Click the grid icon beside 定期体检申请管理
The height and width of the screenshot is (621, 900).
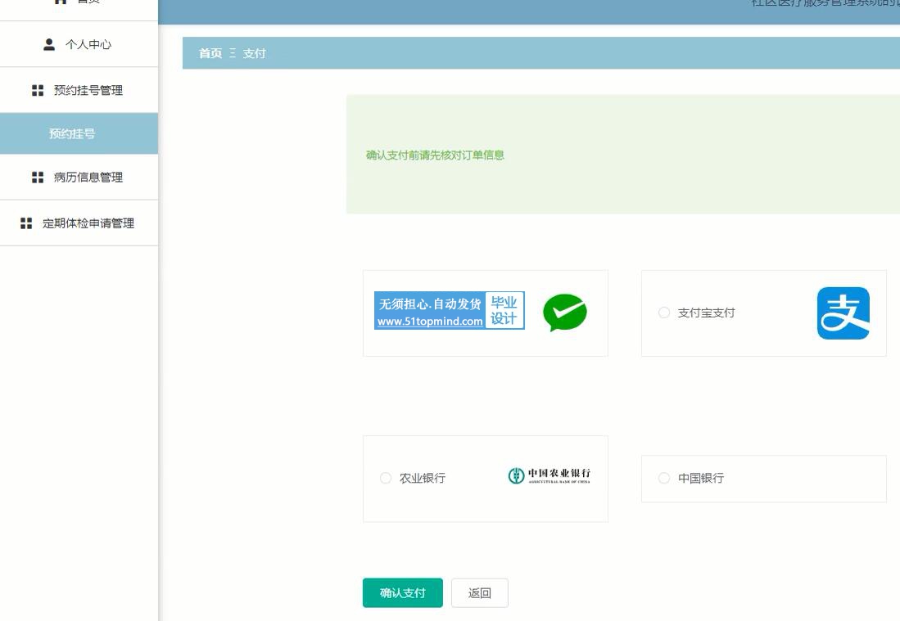[x=26, y=223]
